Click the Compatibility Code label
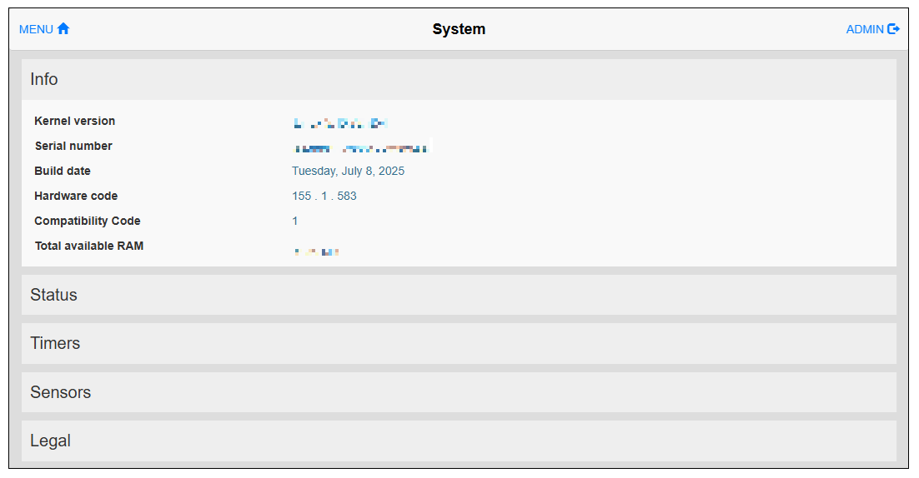Image resolution: width=919 pixels, height=478 pixels. click(88, 221)
